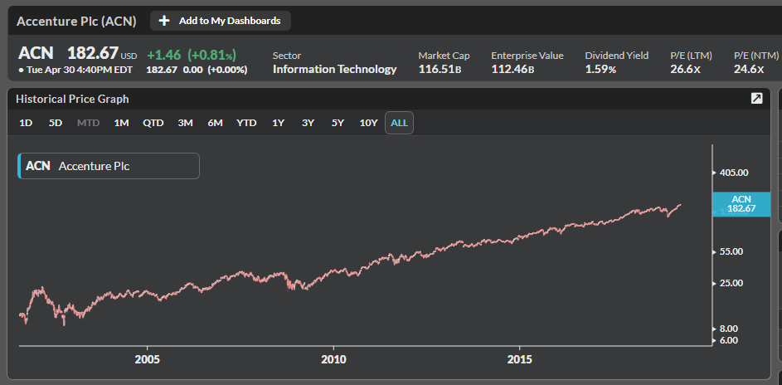Viewport: 782px width, 385px height.
Task: Select the 1D time range
Action: pos(26,123)
